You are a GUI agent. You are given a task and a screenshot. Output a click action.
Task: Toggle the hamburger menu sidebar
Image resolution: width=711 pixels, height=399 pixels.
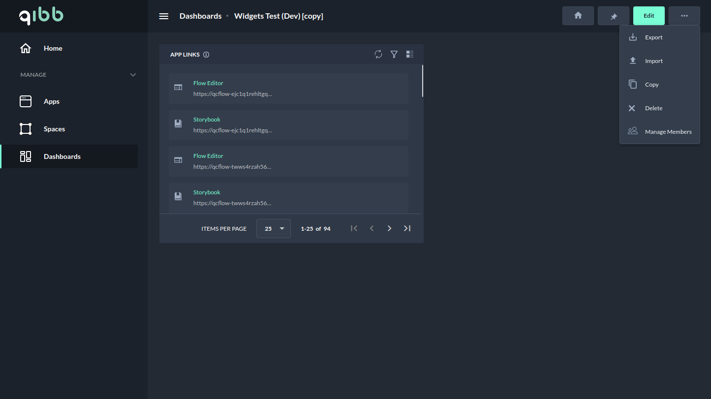coord(164,16)
